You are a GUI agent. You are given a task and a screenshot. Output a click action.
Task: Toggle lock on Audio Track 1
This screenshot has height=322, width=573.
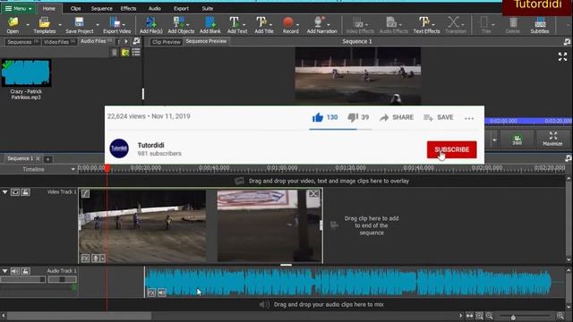[x=25, y=271]
